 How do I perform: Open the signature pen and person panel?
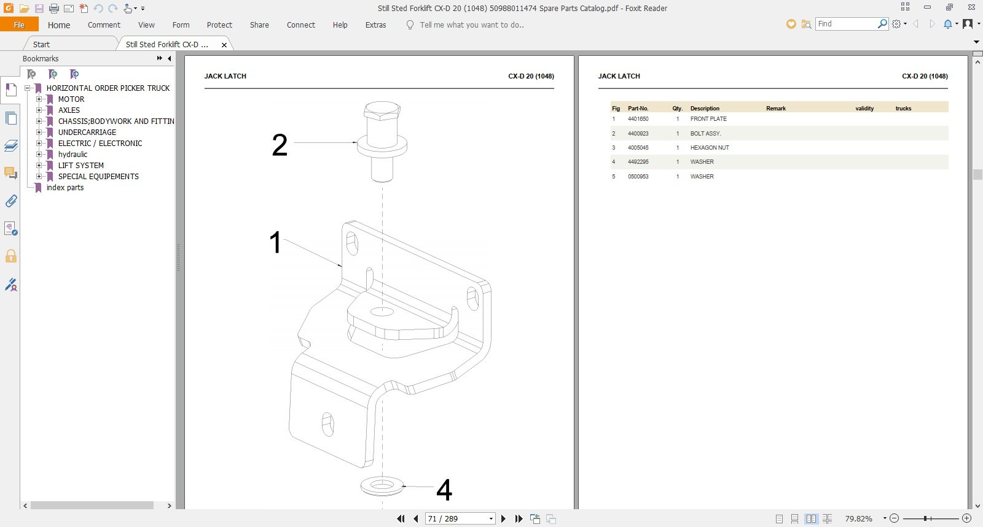point(10,284)
